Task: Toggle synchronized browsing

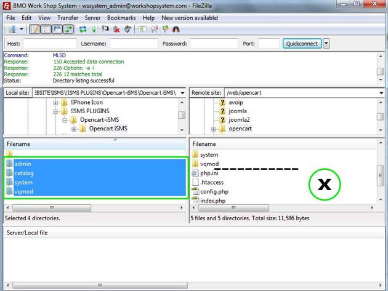Action: pos(165,30)
